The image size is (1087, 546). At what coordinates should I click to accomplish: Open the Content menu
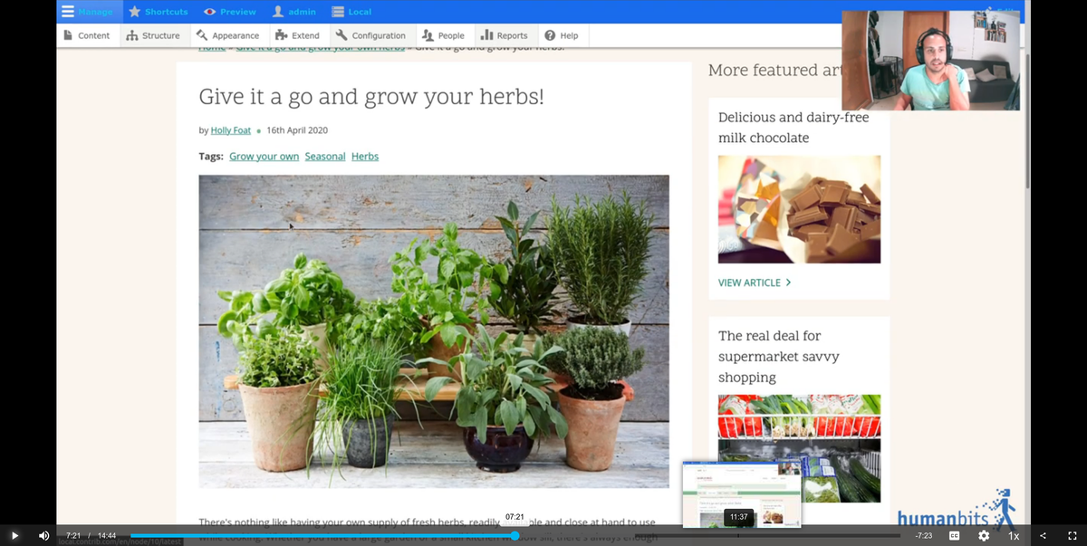click(x=87, y=35)
